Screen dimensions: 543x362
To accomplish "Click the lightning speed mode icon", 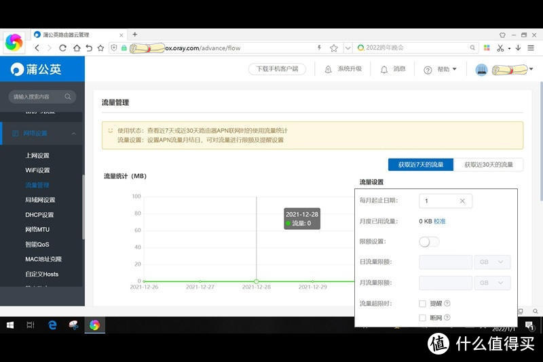I will (x=319, y=47).
